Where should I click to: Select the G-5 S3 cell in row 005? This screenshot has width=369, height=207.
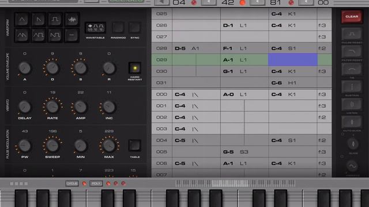244,152
